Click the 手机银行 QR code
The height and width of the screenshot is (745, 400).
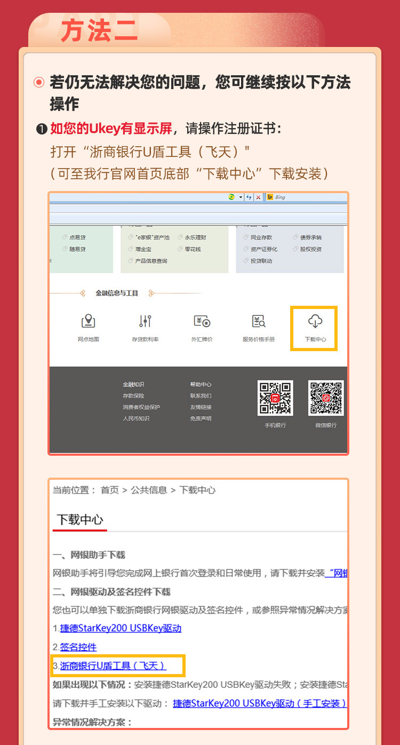pyautogui.click(x=275, y=398)
